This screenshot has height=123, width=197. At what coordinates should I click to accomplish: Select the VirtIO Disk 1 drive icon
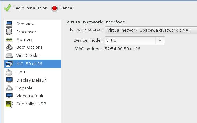(x=9, y=56)
